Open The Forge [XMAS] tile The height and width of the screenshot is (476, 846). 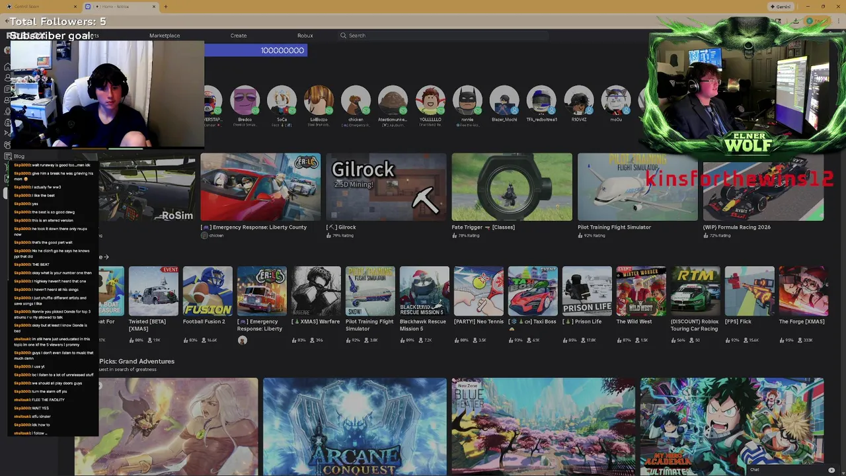804,291
